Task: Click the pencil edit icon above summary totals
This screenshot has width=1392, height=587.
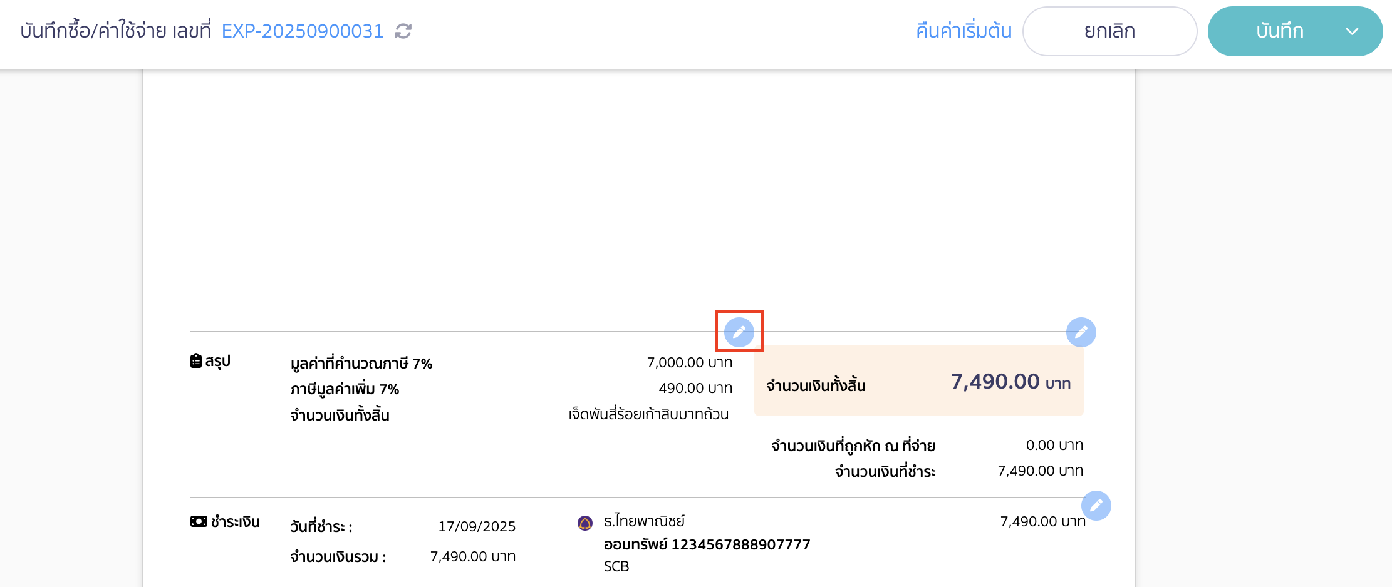Action: pos(739,332)
